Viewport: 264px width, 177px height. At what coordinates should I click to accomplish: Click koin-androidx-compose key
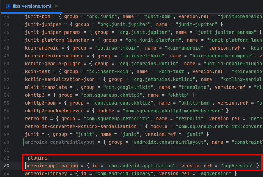click(54, 56)
